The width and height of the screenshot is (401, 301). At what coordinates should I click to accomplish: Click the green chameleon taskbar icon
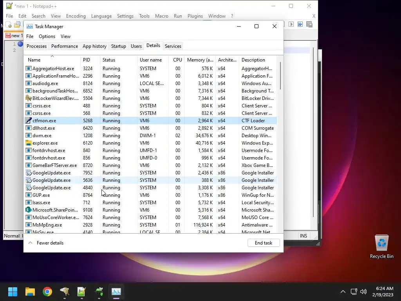[x=99, y=291]
